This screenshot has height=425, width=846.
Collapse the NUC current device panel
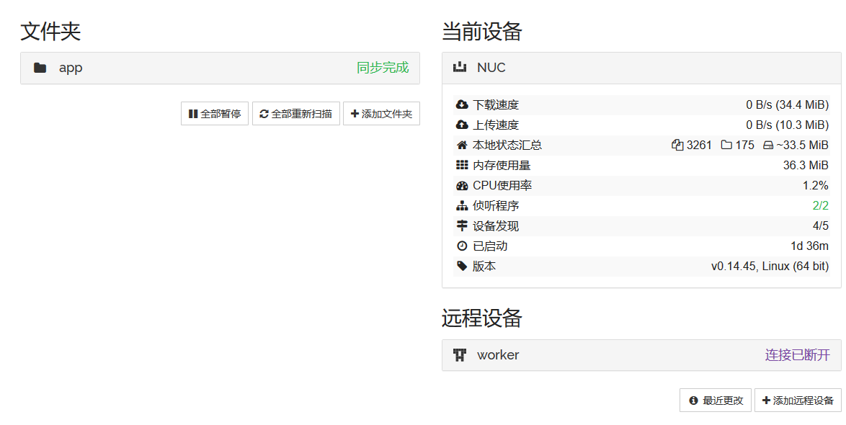click(641, 68)
